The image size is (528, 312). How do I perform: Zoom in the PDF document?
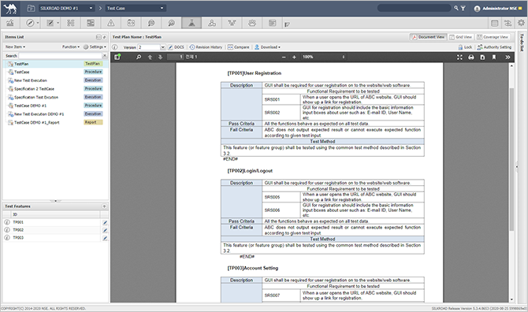[x=294, y=57]
